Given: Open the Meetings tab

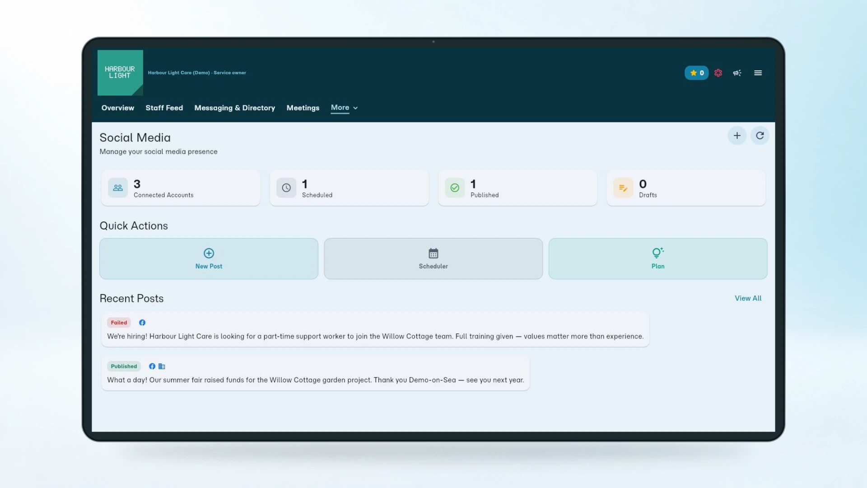Looking at the screenshot, I should coord(303,108).
